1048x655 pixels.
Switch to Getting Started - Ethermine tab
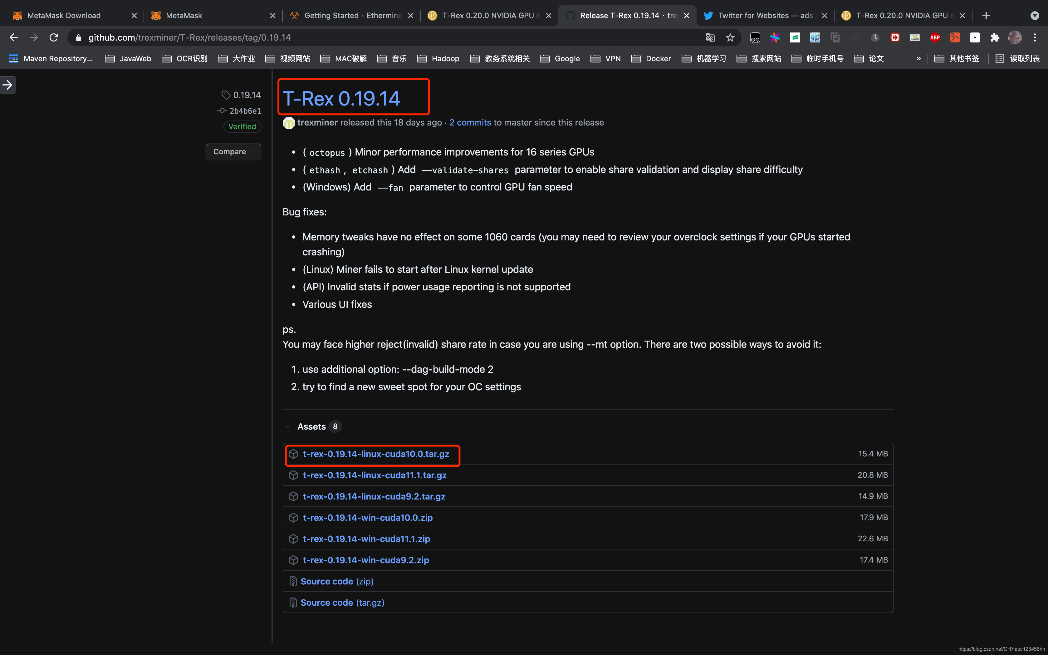[x=352, y=16]
